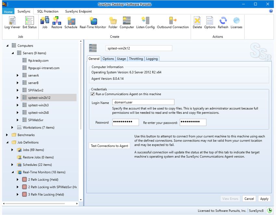Create a new Computer
276x215 pixels.
click(x=127, y=22)
